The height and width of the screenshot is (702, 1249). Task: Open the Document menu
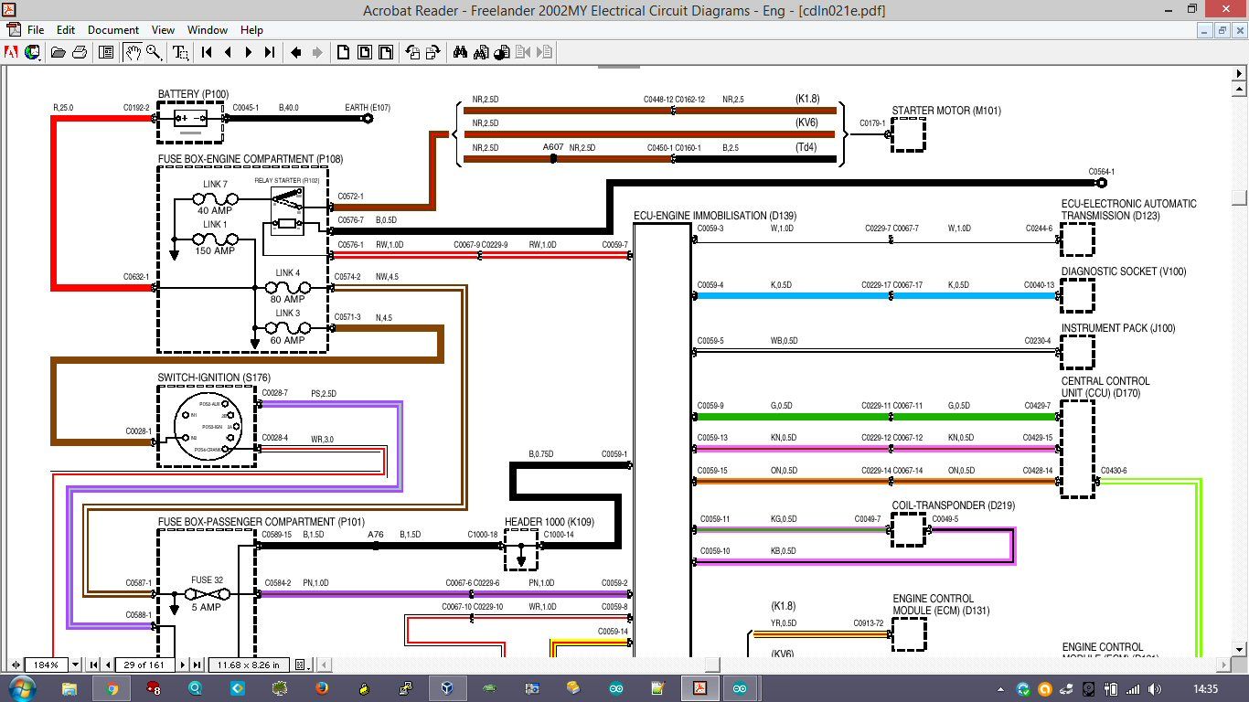tap(113, 30)
